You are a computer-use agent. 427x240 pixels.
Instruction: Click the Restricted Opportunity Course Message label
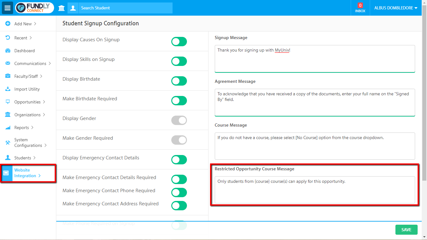tap(254, 169)
